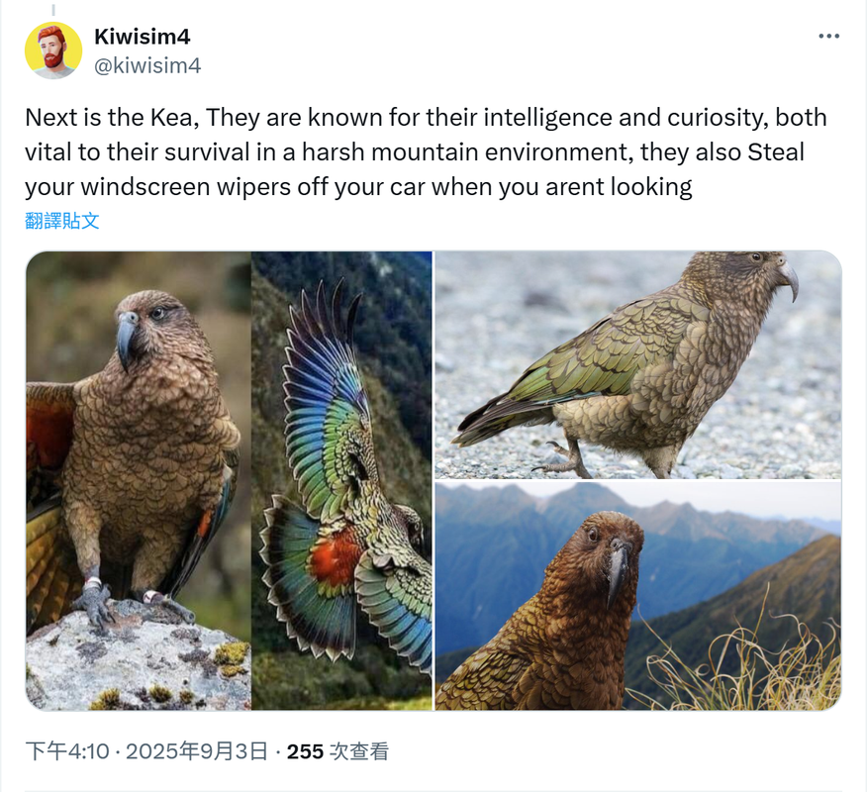This screenshot has height=792, width=867.
Task: Open the three-dot more options menu
Action: point(828,36)
